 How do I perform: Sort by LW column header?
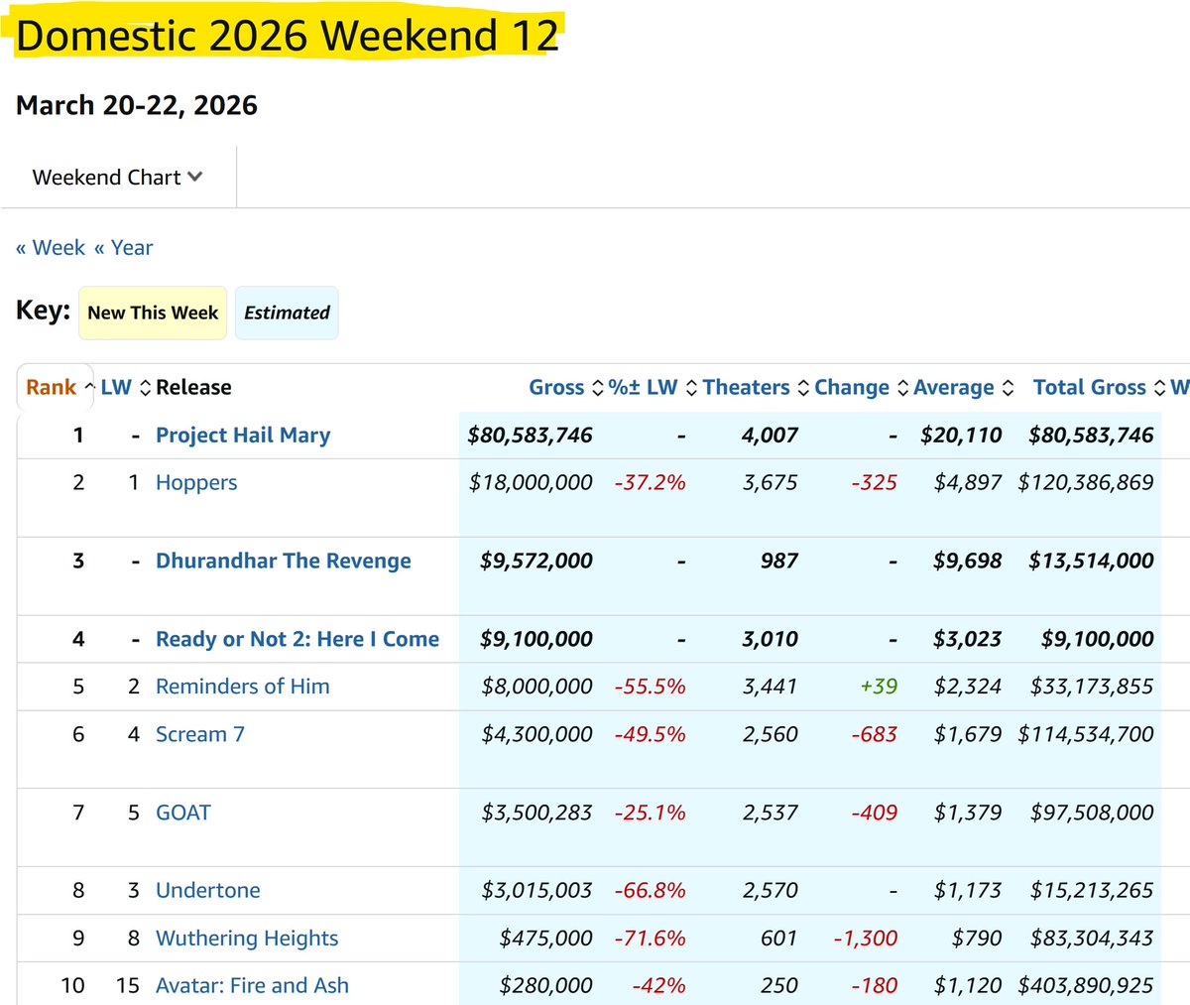116,388
